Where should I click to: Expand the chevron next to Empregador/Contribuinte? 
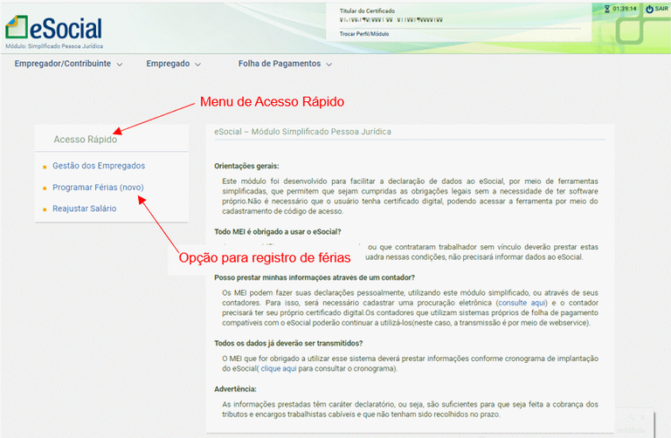120,65
